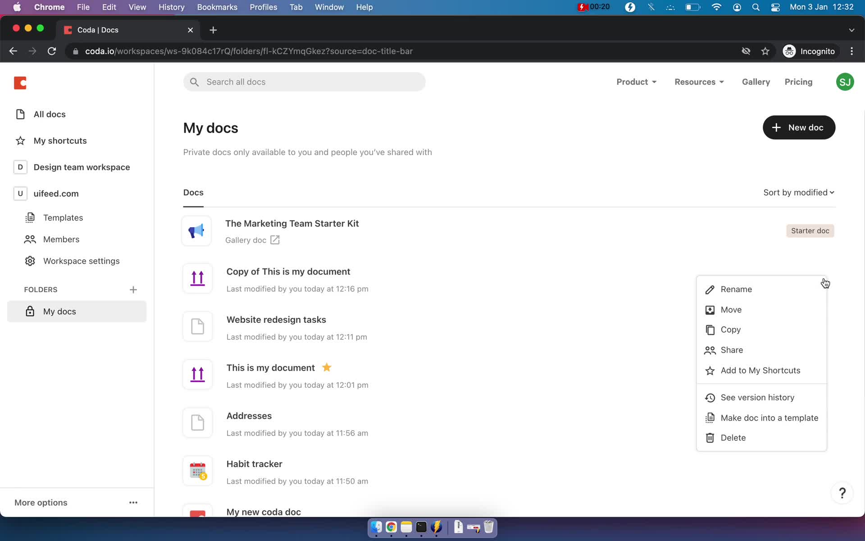Select the Rename option in context menu
Screen dimensions: 865x541
(x=736, y=289)
